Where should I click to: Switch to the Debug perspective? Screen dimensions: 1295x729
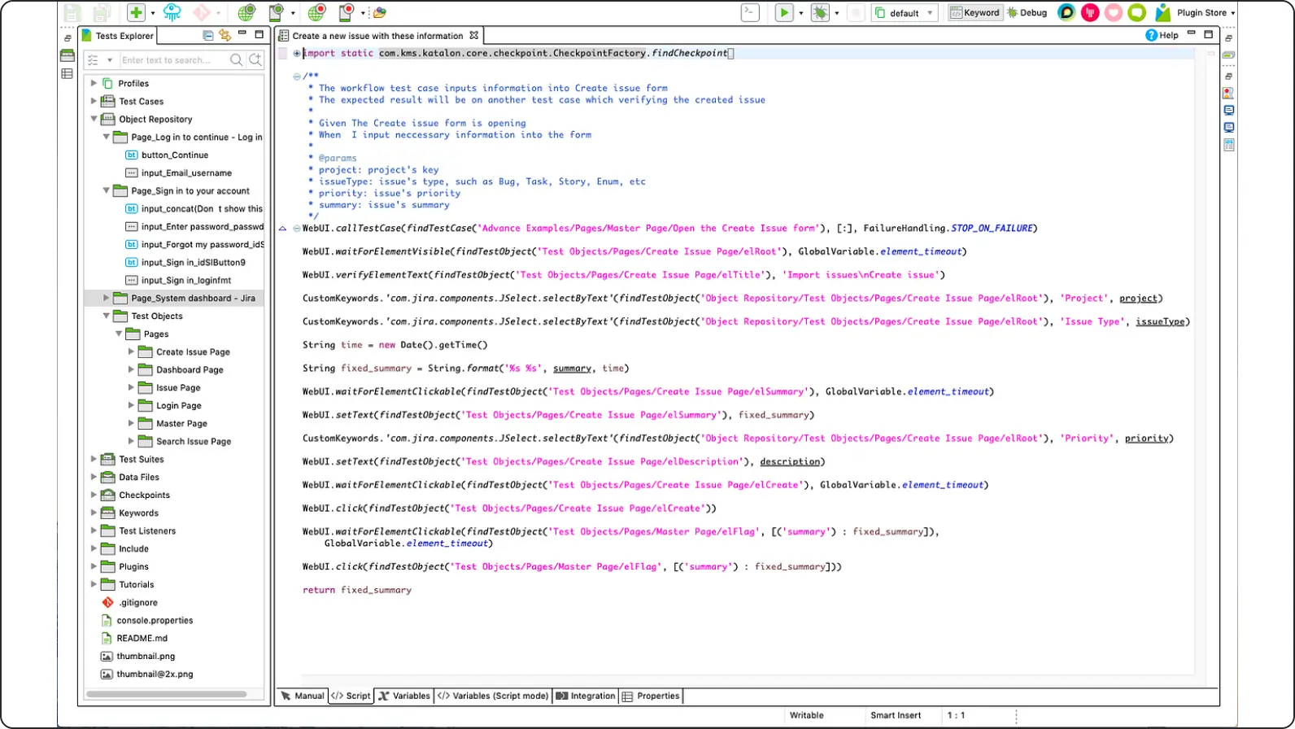click(x=1027, y=12)
